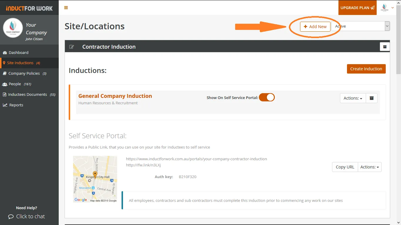Click the Upgrade Plan button

tap(358, 8)
